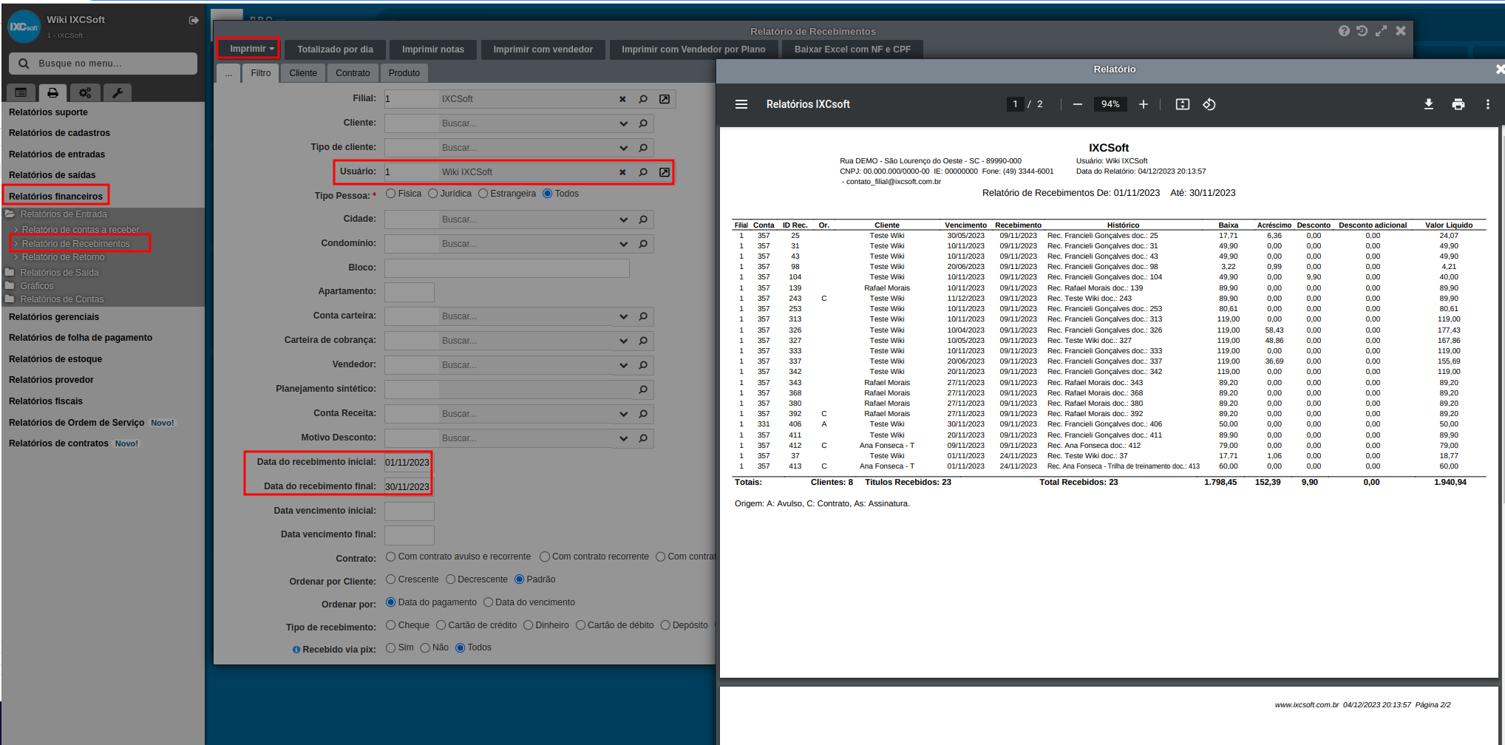Search Usuário using the magnifier icon
1505x745 pixels.
tap(643, 172)
